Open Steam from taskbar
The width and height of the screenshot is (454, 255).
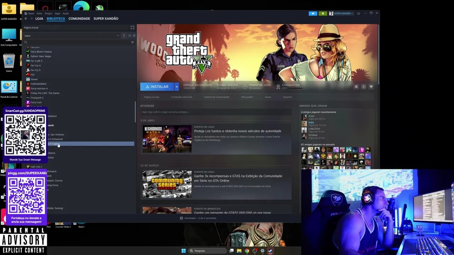(x=270, y=251)
